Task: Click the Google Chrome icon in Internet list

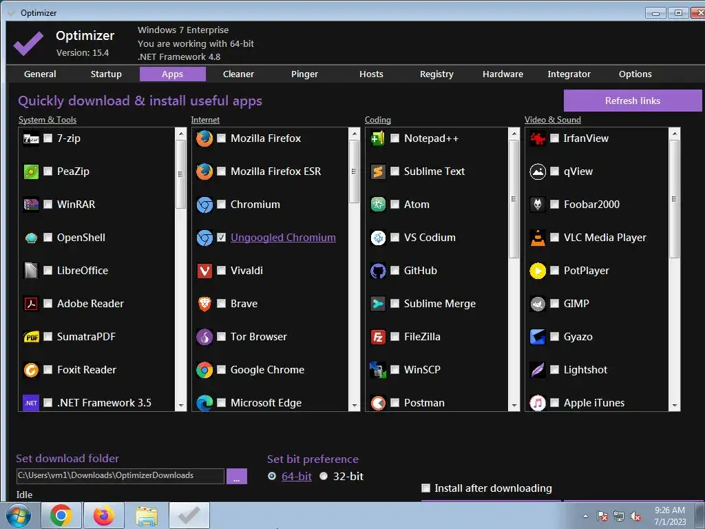Action: click(x=204, y=370)
